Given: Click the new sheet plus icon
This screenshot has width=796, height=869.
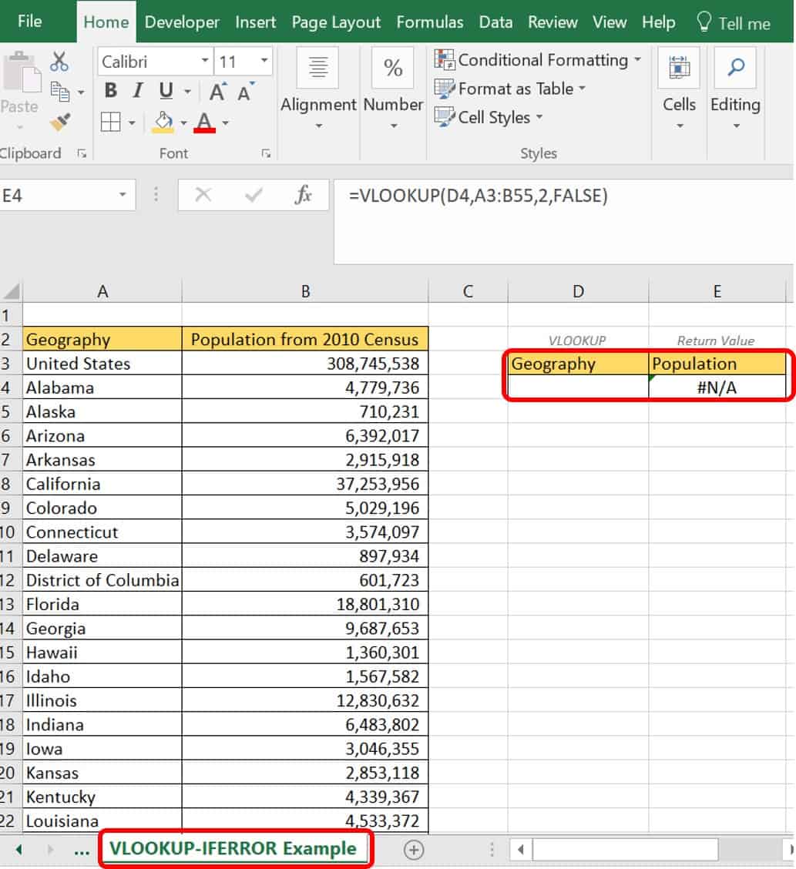Looking at the screenshot, I should tap(414, 850).
